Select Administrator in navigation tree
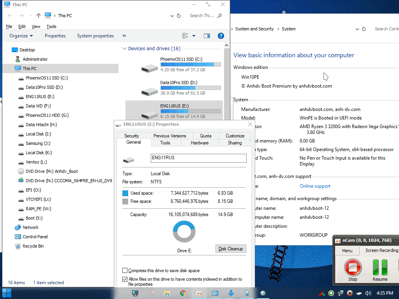The width and height of the screenshot is (399, 299). (x=35, y=59)
